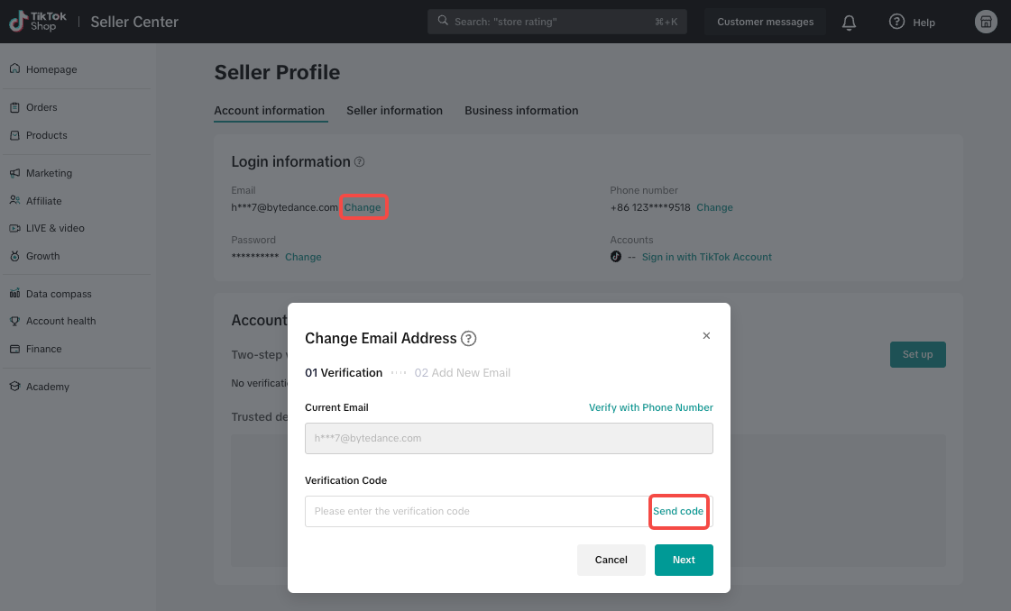Open the Help question mark icon
This screenshot has height=611, width=1011.
(x=896, y=22)
